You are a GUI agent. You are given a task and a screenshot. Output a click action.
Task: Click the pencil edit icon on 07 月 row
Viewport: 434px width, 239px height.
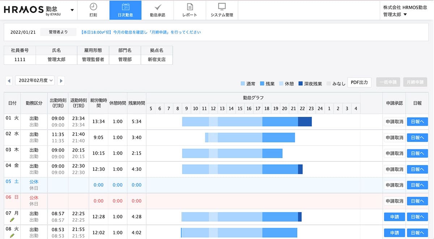point(12,220)
